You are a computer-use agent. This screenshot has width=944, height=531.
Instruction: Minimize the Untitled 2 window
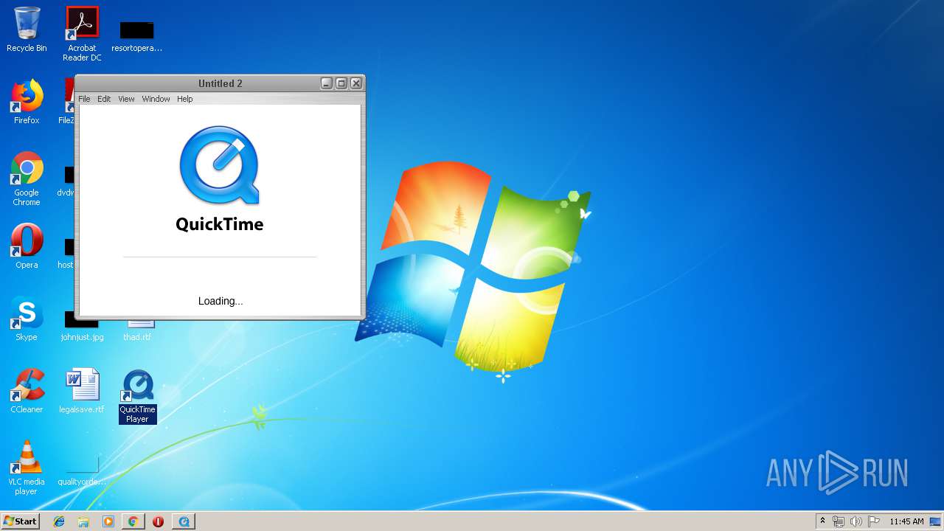[x=327, y=83]
